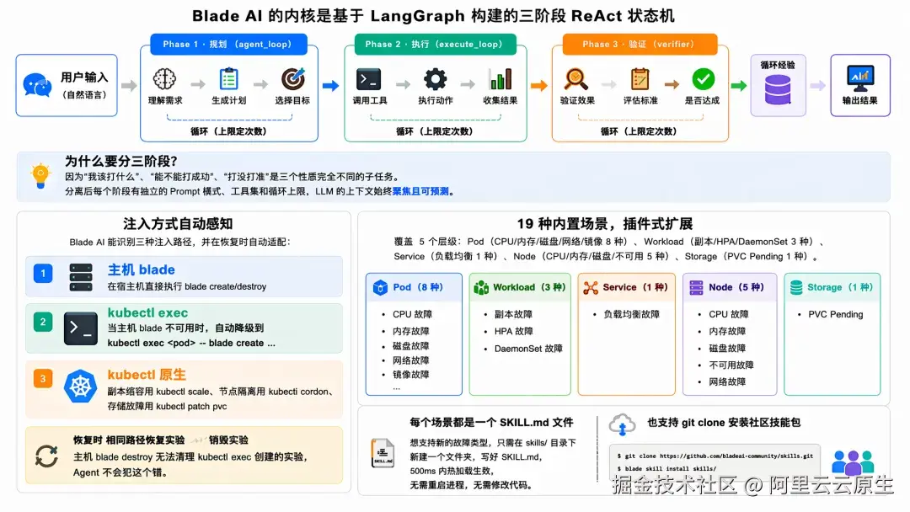Image resolution: width=910 pixels, height=512 pixels.
Task: Click the checklist icon above 评估标准
Action: [x=640, y=79]
